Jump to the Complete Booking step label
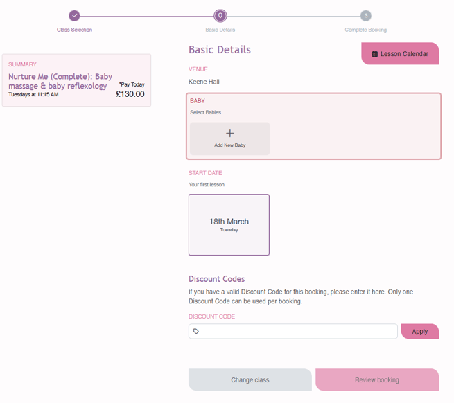The image size is (454, 403). point(365,30)
